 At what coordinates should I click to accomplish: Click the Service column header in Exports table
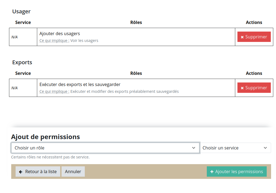coord(23,73)
